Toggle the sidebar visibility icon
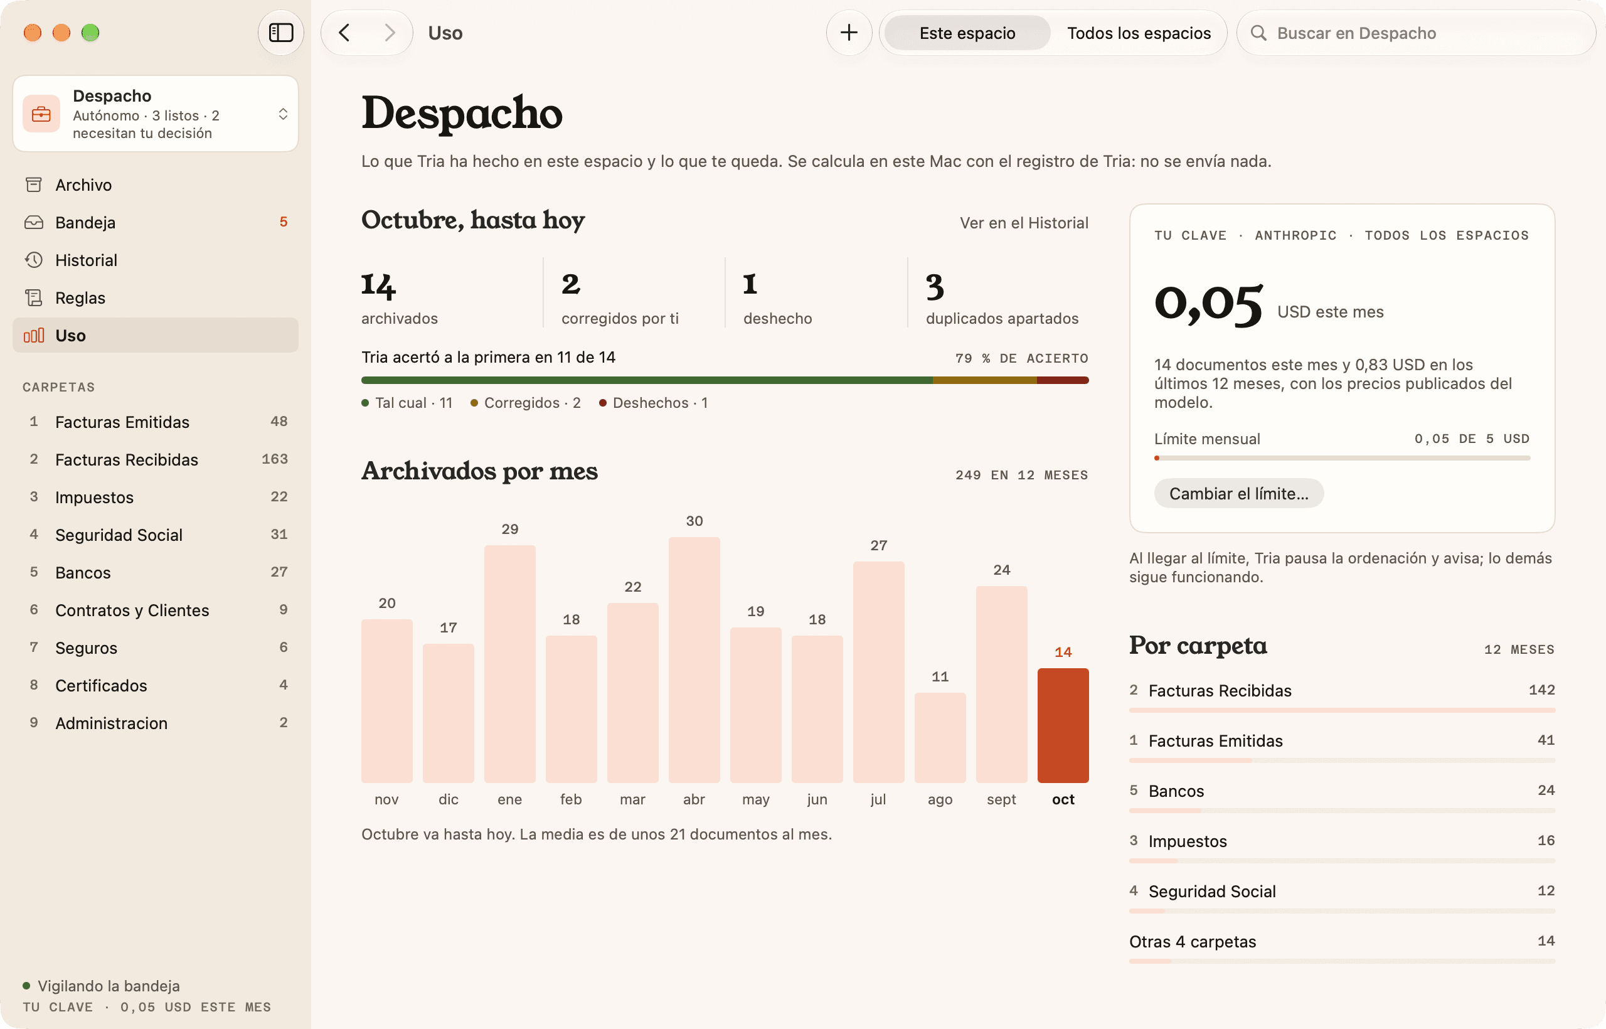Screen dimensions: 1606x1029 [280, 33]
